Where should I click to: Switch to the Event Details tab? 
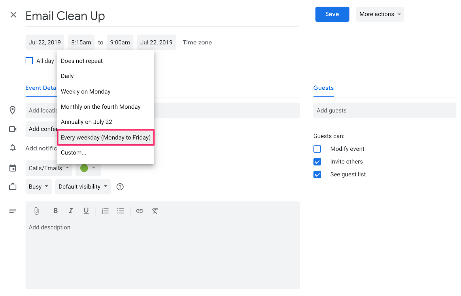pyautogui.click(x=41, y=88)
